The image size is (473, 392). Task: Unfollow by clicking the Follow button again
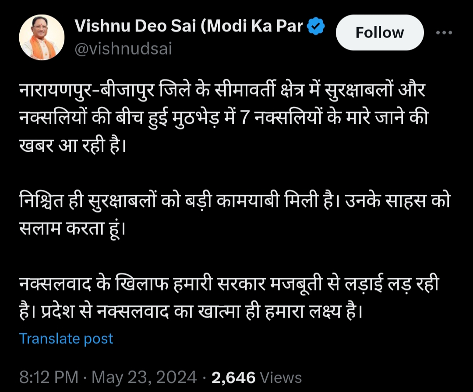379,32
